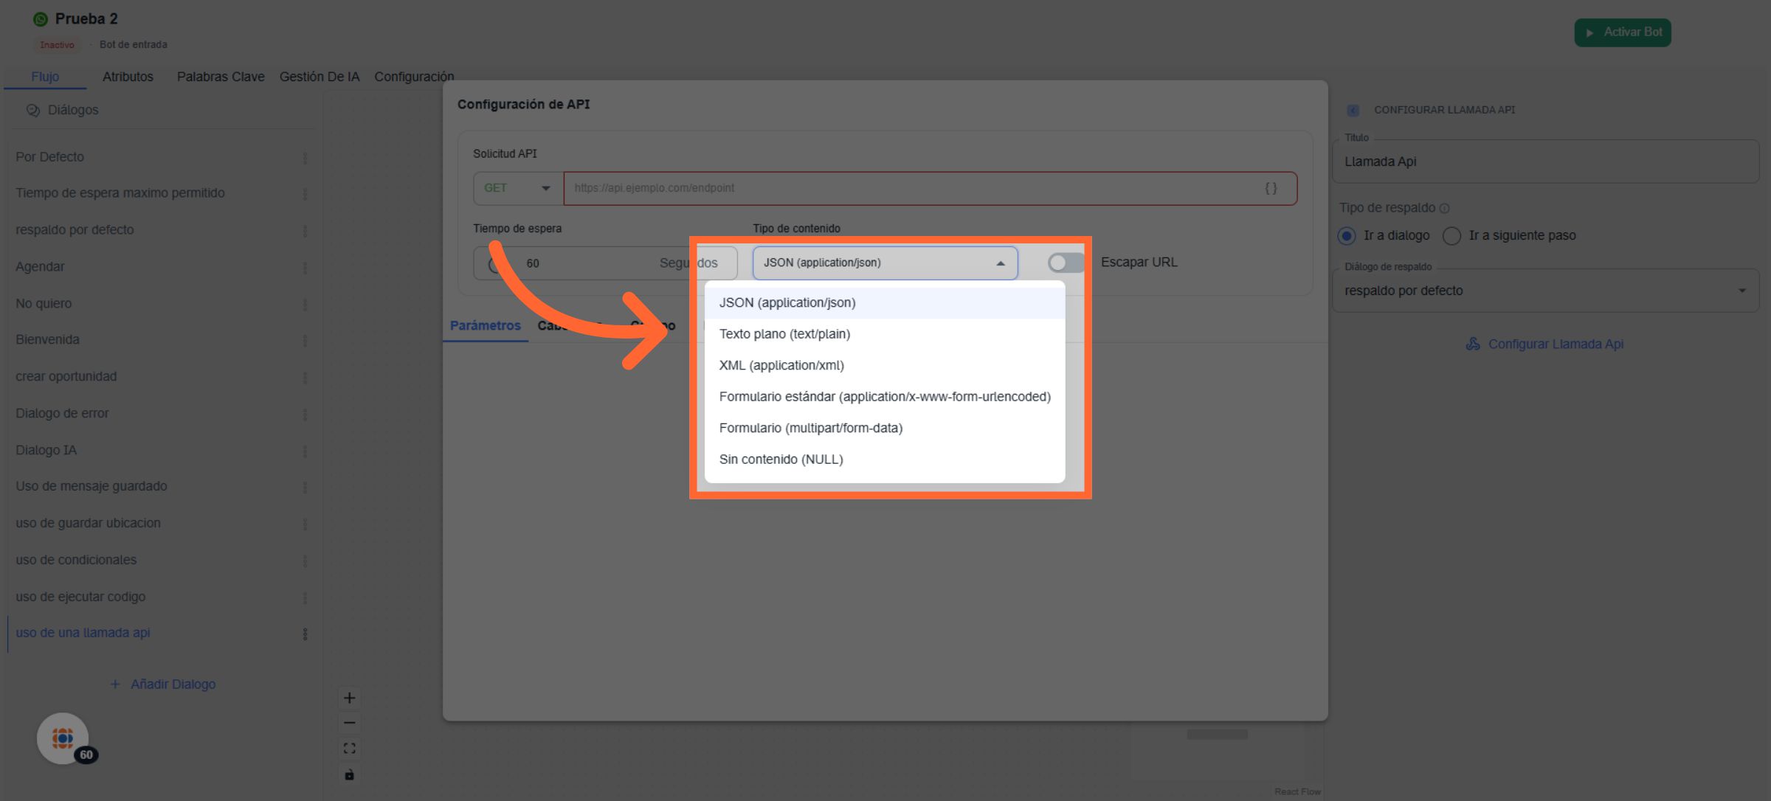
Task: Click the zoom in plus icon
Action: pyautogui.click(x=349, y=698)
